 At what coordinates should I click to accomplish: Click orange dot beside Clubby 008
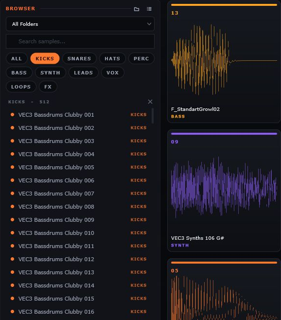(x=13, y=206)
